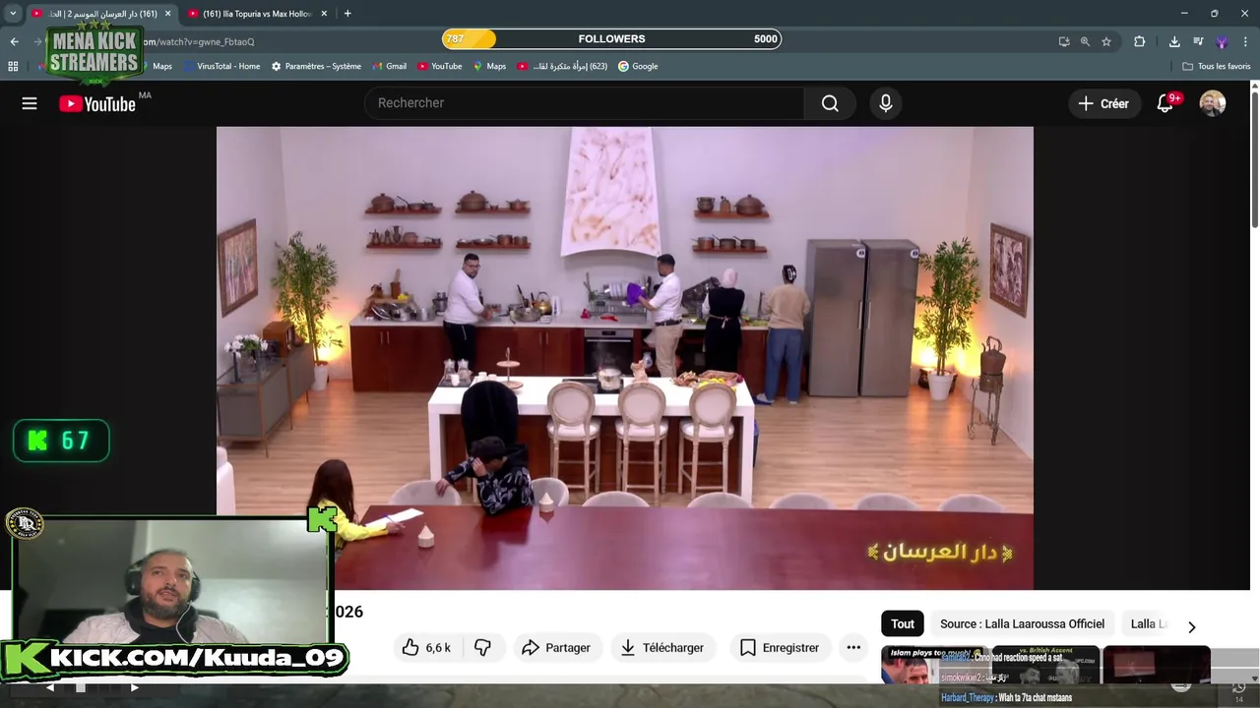This screenshot has height=708, width=1260.
Task: Click the zoom magnifier in the address bar
Action: [x=1085, y=41]
